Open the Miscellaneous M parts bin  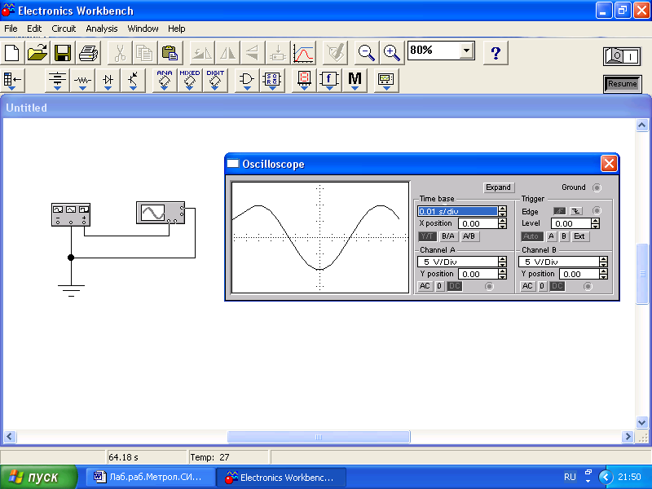click(x=355, y=80)
